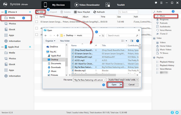Create a New Playlist
Viewport: 181px width, 115px height.
coord(82,12)
